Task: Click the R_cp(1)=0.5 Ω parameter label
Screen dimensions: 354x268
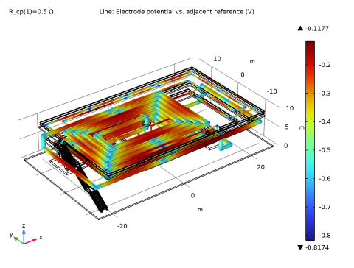Action: click(x=31, y=12)
